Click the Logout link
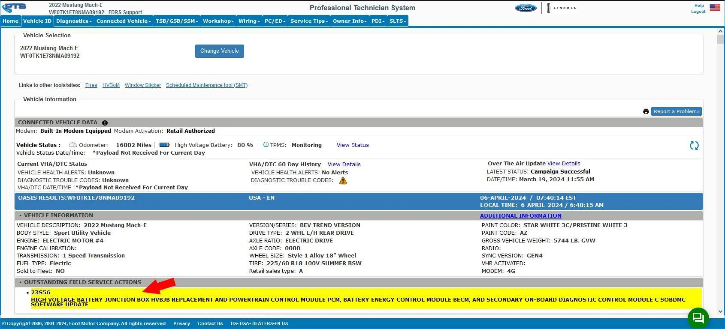The image size is (725, 329). point(698,12)
